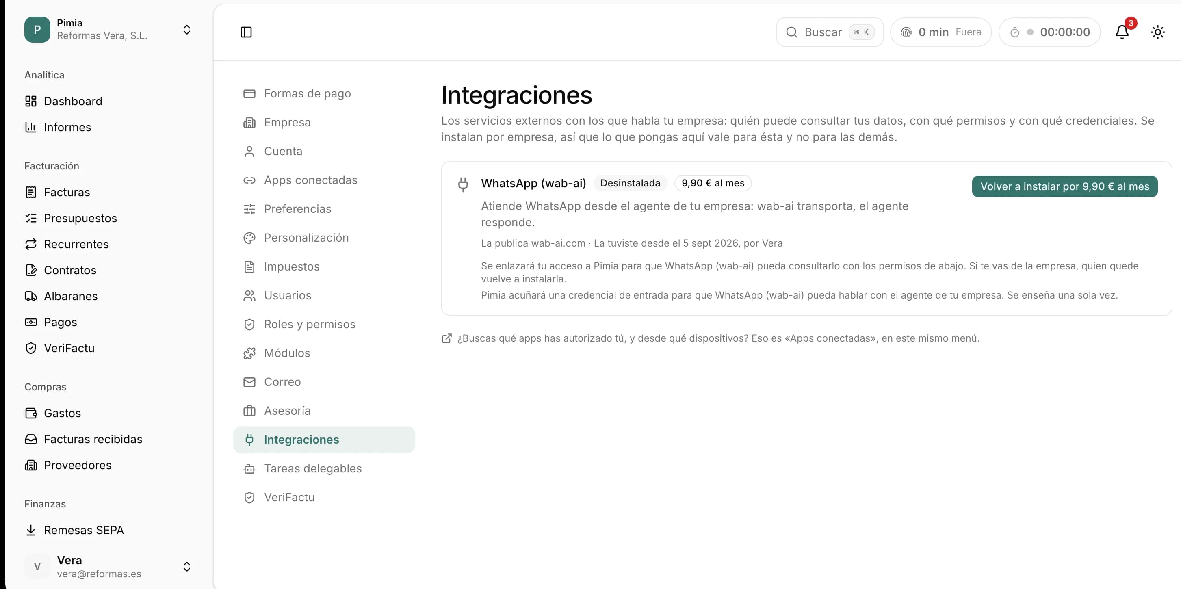This screenshot has width=1181, height=589.
Task: Open the 0 min Fuera clock-in control
Action: 941,32
